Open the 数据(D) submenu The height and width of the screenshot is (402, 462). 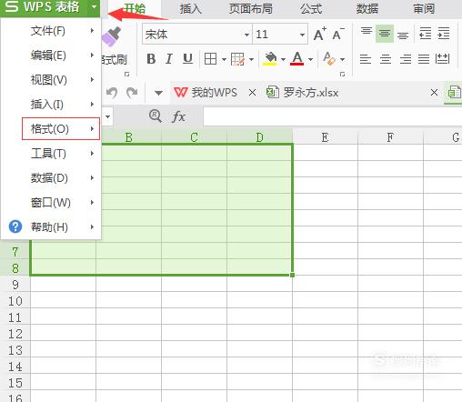tap(51, 178)
